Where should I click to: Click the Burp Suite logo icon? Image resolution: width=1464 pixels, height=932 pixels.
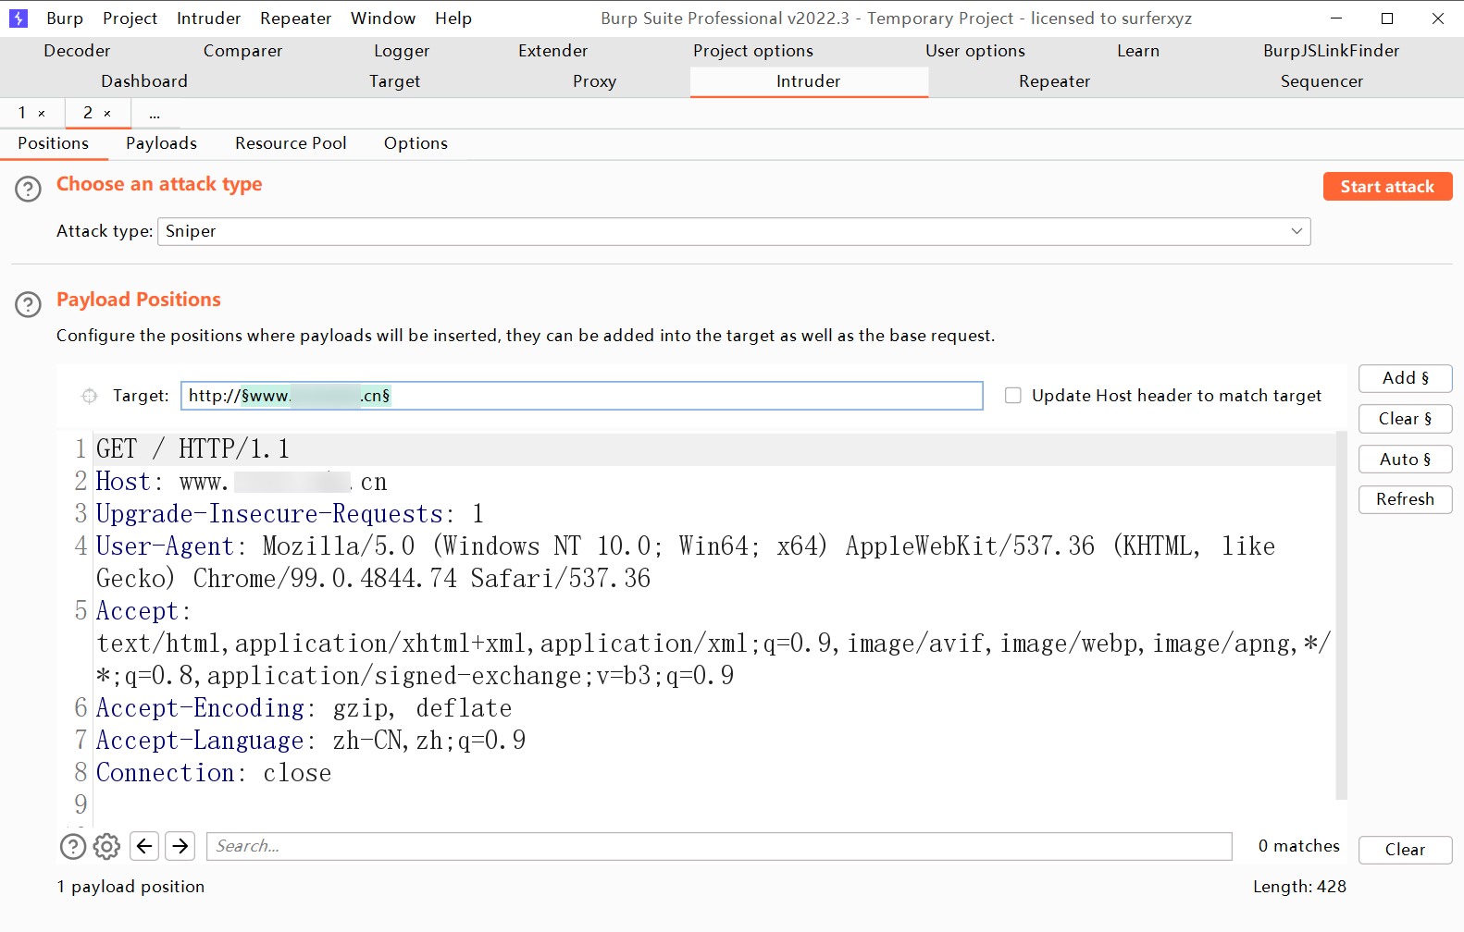(x=19, y=18)
